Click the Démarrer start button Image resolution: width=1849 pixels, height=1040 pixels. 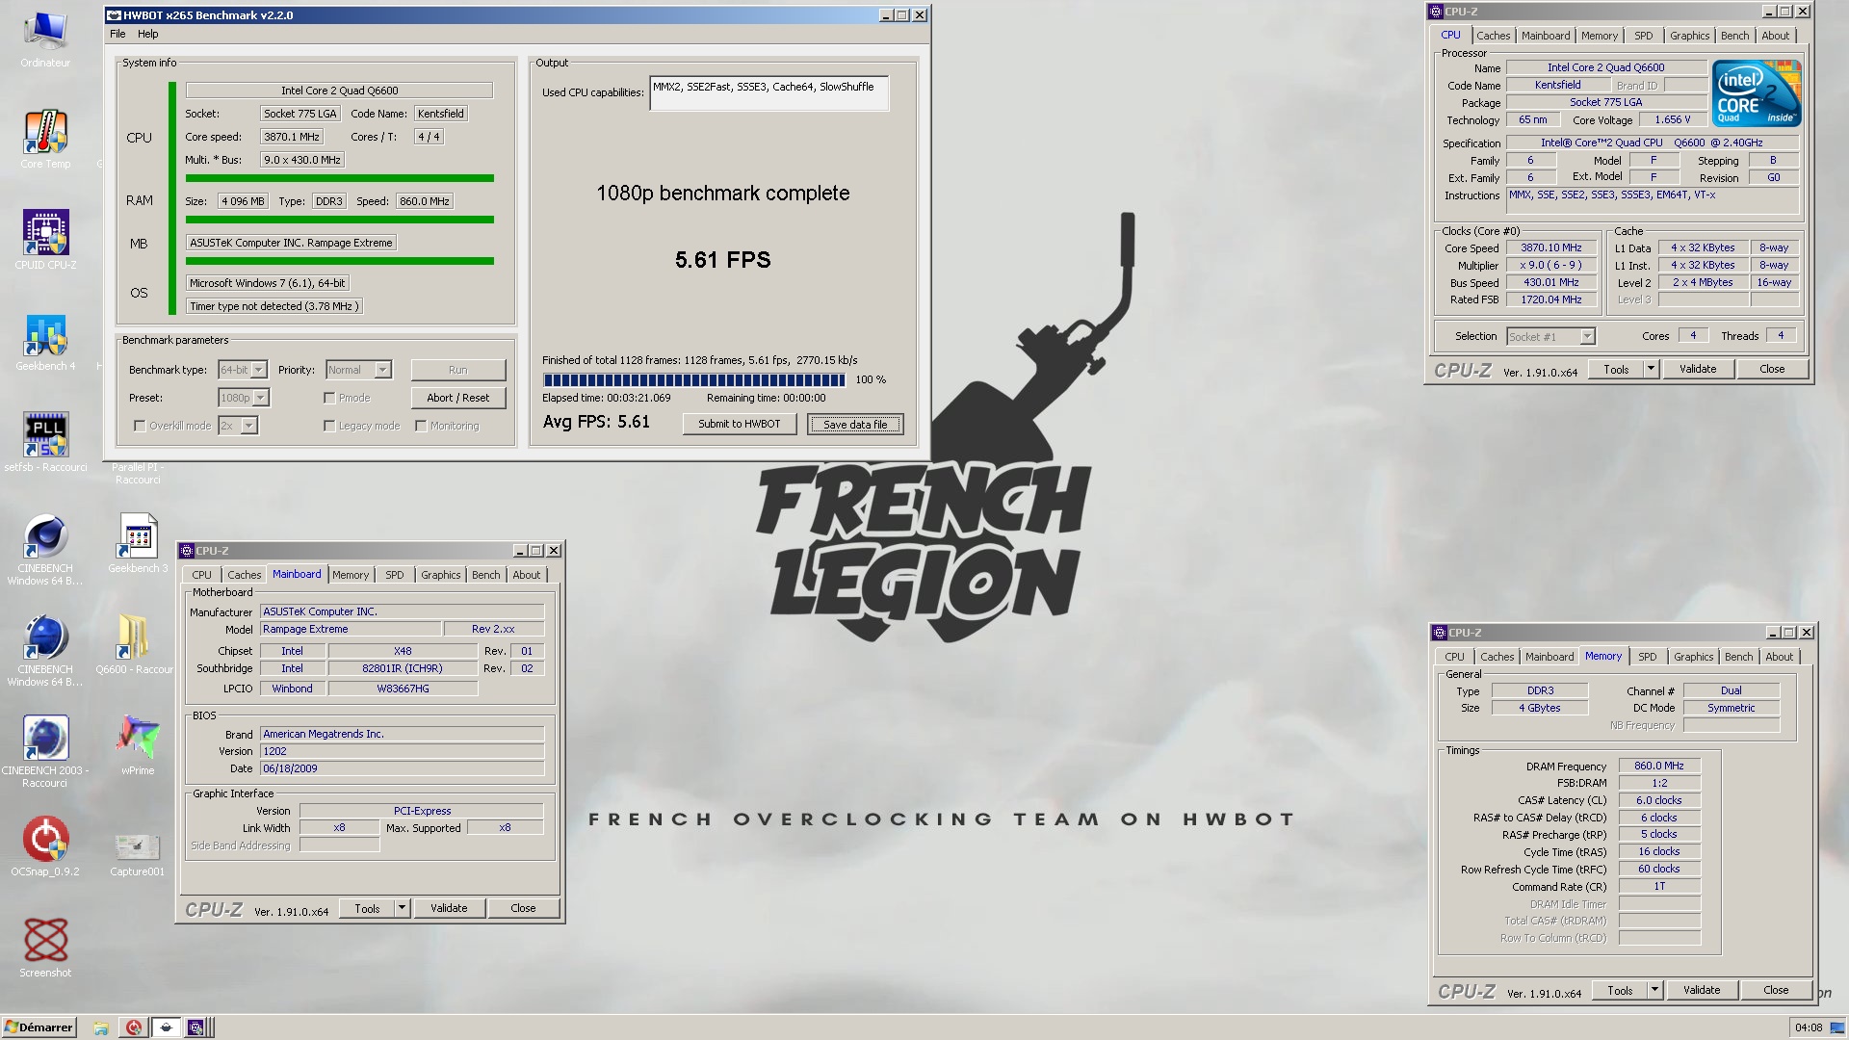[39, 1027]
